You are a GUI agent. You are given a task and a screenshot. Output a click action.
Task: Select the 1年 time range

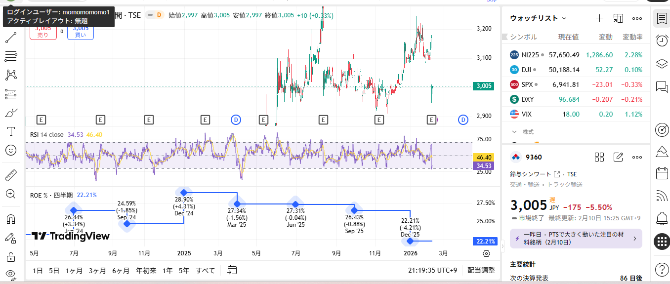point(168,270)
